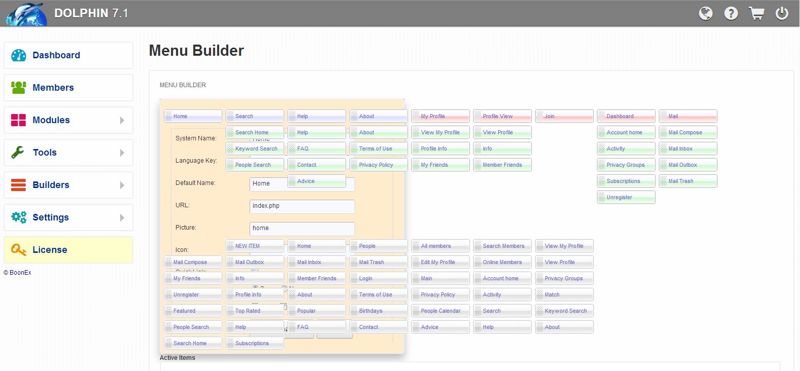Click the grip handle on the Login item

[354, 278]
